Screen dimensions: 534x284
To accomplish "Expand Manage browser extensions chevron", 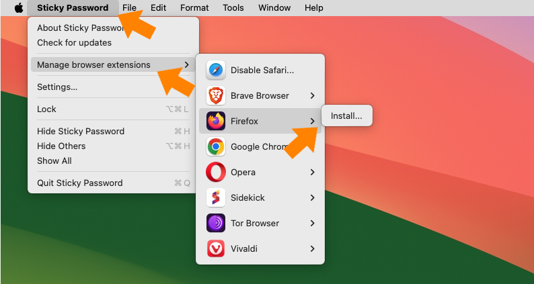I will [x=186, y=64].
